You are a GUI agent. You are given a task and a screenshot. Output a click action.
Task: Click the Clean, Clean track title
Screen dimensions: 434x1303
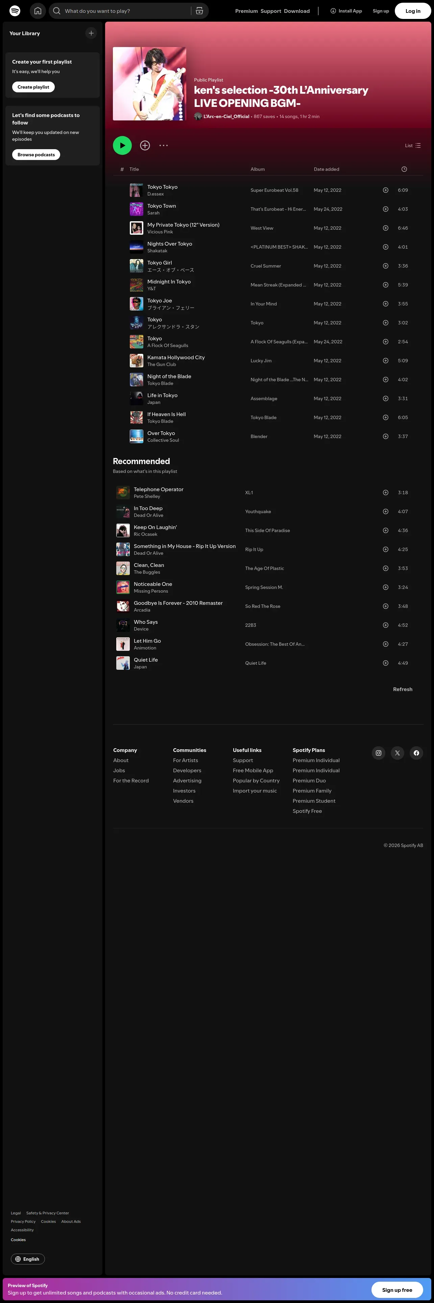(149, 566)
